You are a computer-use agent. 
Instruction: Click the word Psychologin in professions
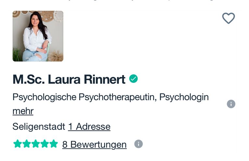coord(184,97)
